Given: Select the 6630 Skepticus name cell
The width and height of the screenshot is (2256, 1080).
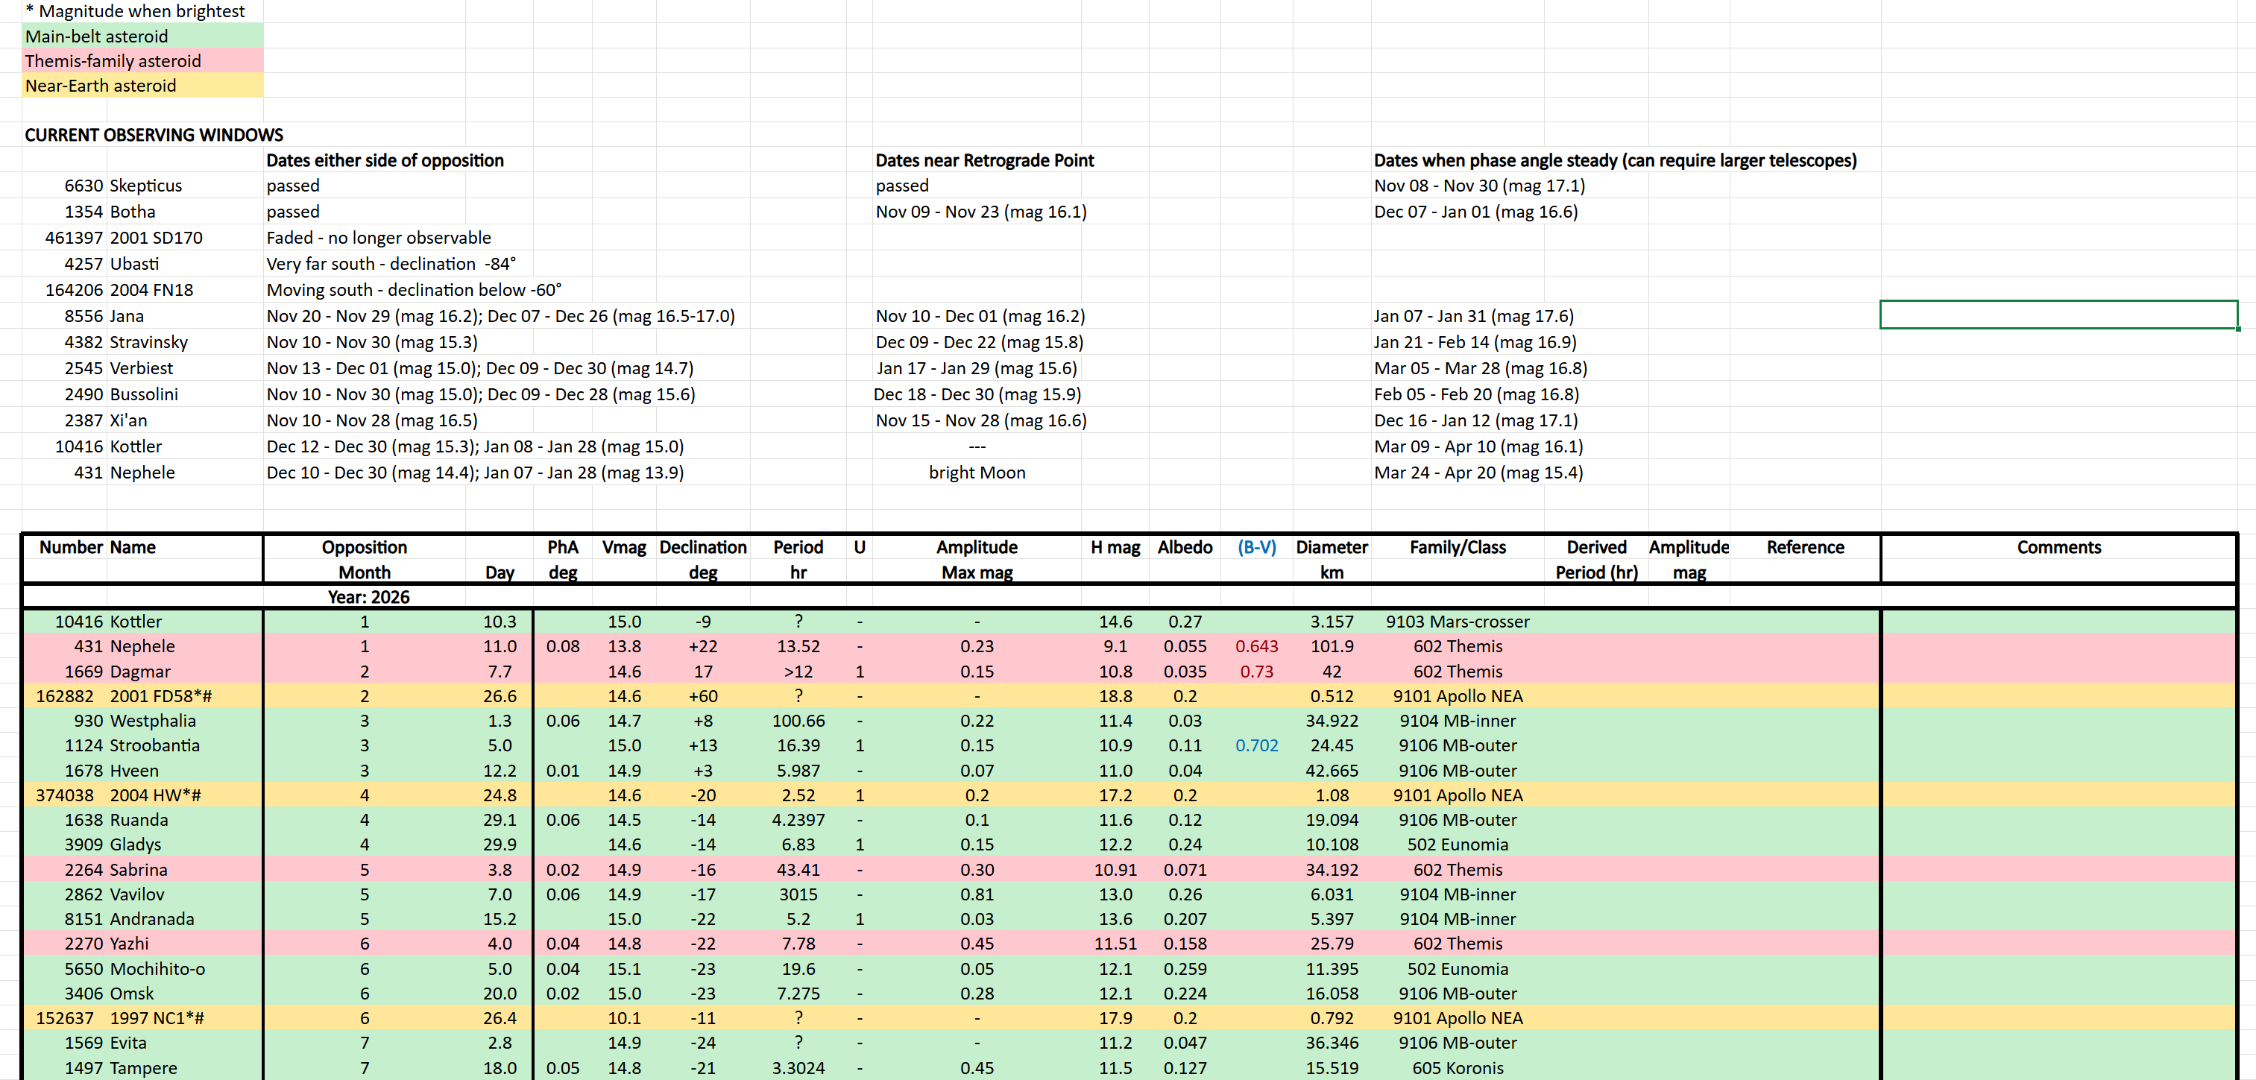Looking at the screenshot, I should [146, 186].
